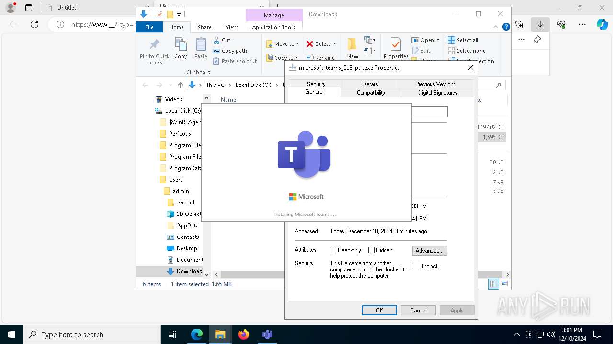The width and height of the screenshot is (613, 344).
Task: Collapse the ribbon with the chevron
Action: 495,27
